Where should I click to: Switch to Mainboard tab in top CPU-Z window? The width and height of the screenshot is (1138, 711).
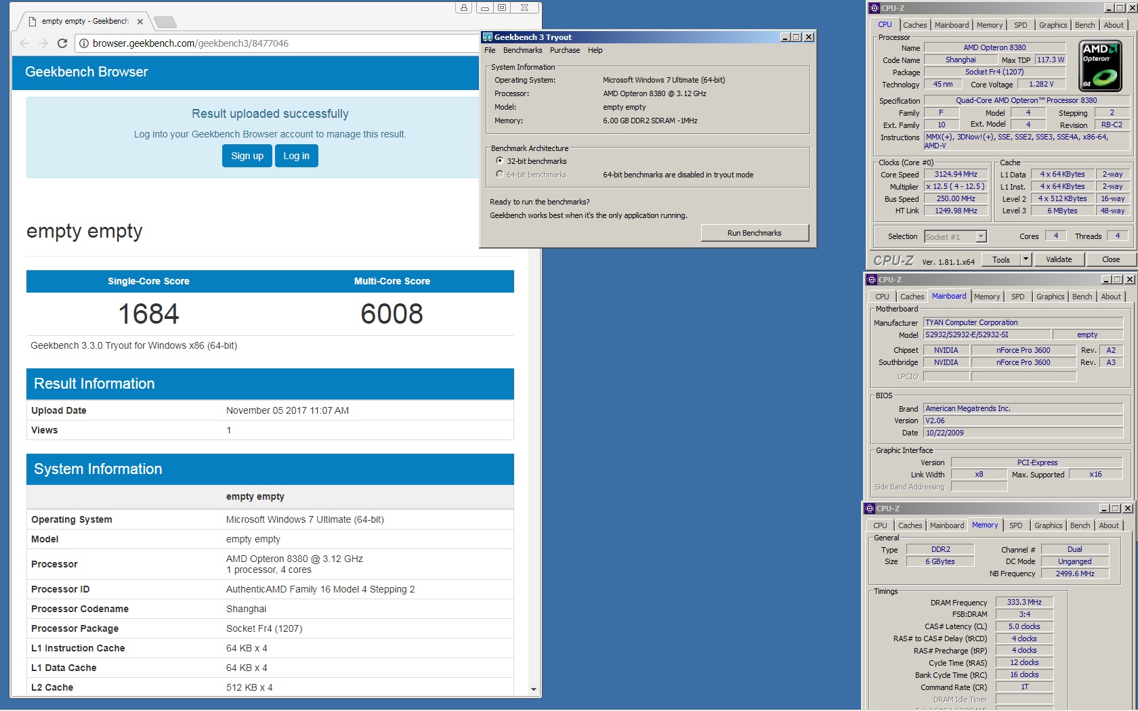951,25
